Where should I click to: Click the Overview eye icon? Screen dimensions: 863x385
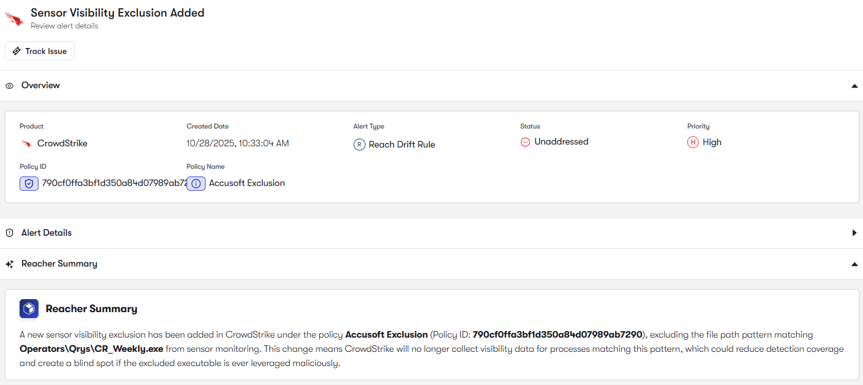(9, 86)
